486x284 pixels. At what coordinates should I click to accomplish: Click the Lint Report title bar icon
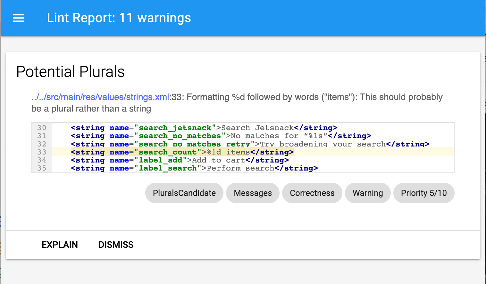[18, 18]
